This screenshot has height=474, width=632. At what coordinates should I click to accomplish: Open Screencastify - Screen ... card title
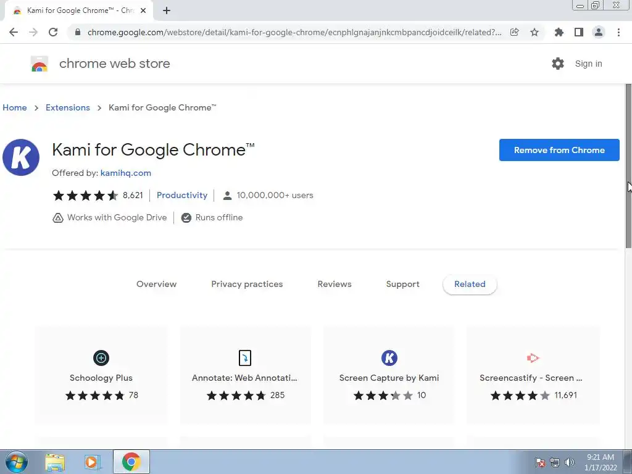(x=531, y=378)
